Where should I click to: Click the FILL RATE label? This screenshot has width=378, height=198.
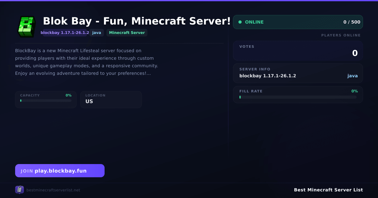(251, 91)
